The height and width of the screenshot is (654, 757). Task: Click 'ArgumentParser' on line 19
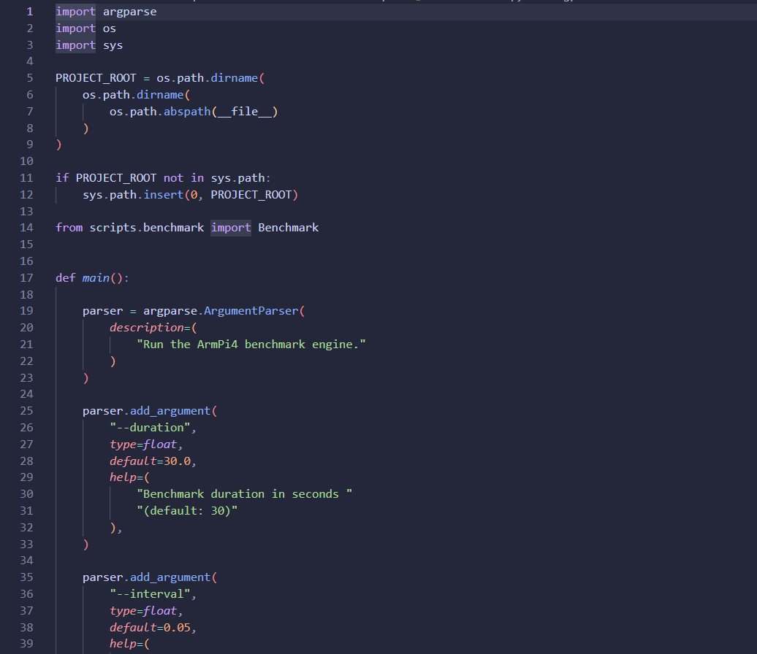pyautogui.click(x=251, y=311)
